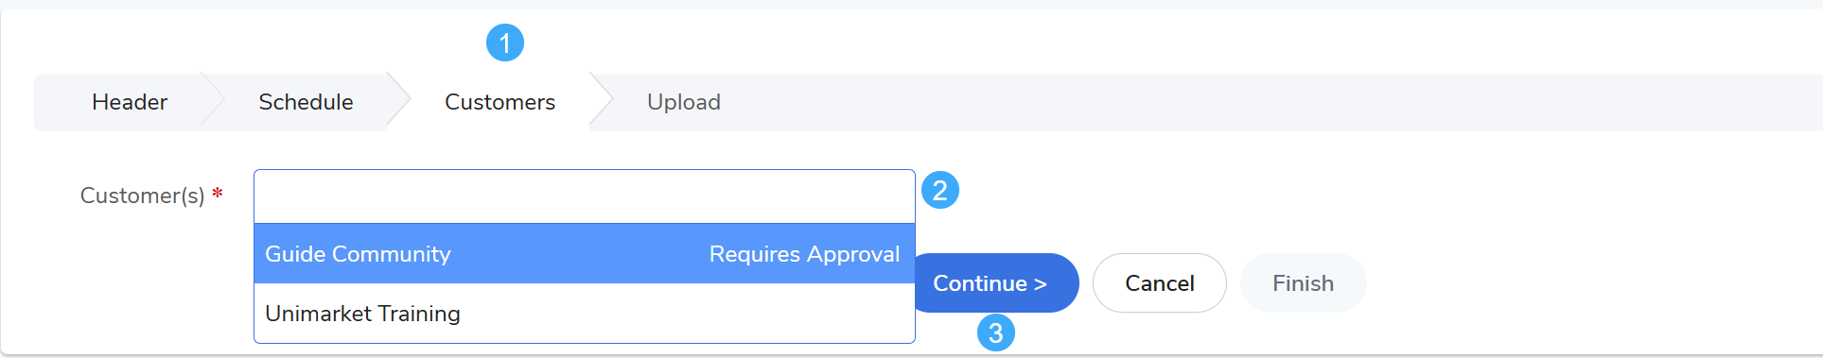The height and width of the screenshot is (358, 1823).
Task: Click the Requires Approval text on Guide Community
Action: (x=804, y=254)
